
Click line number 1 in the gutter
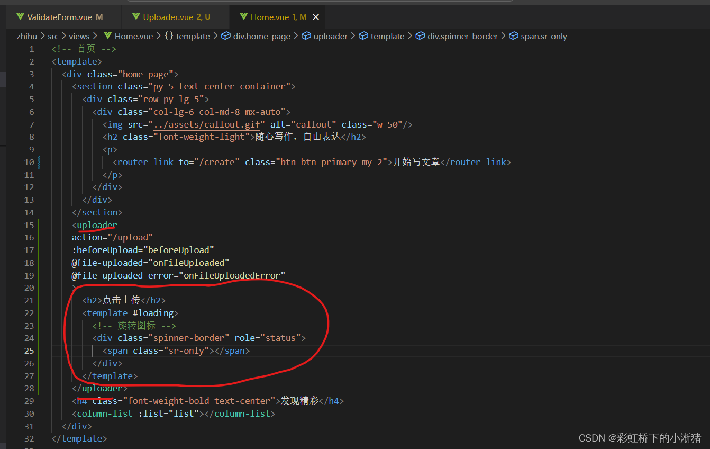tap(31, 49)
